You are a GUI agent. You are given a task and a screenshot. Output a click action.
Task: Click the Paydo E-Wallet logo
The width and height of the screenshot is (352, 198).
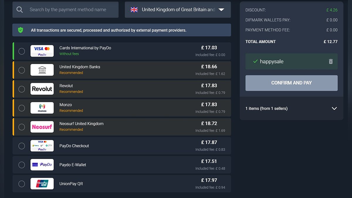[42, 165]
